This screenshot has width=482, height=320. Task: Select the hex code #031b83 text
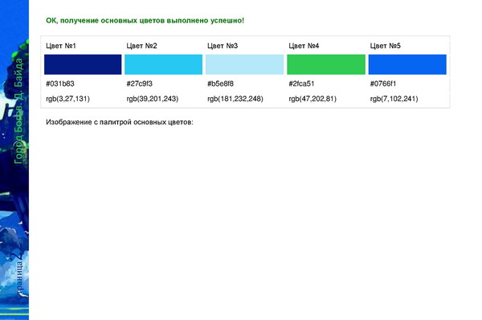pos(60,83)
